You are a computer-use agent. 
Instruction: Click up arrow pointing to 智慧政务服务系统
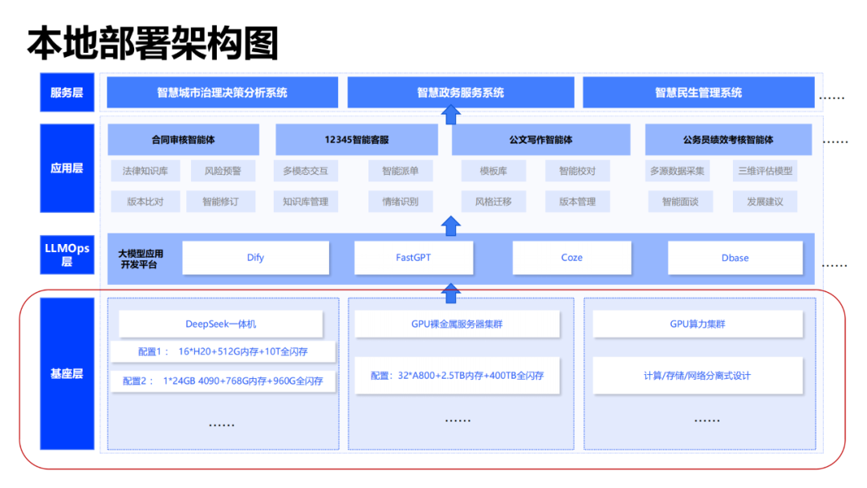[x=450, y=115]
